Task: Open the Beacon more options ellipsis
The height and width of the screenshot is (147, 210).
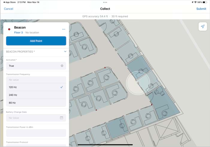Action: [x=64, y=29]
